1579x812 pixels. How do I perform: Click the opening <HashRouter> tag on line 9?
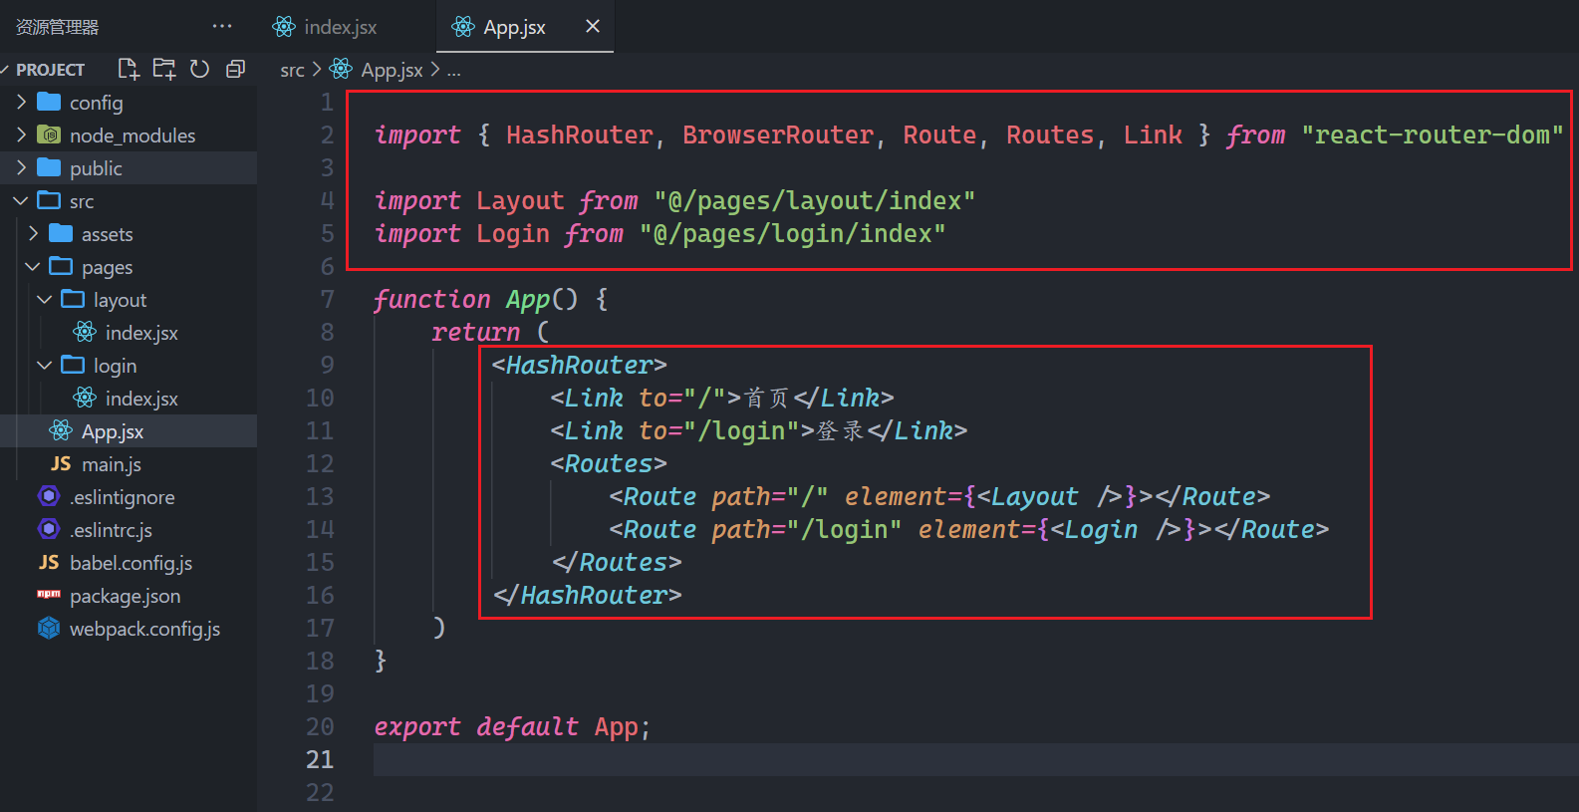(579, 366)
